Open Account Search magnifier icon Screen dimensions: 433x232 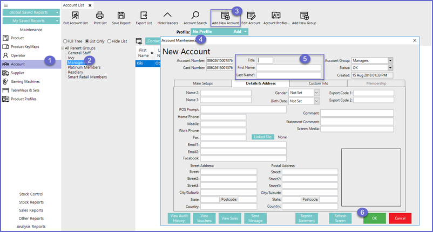[x=195, y=16]
